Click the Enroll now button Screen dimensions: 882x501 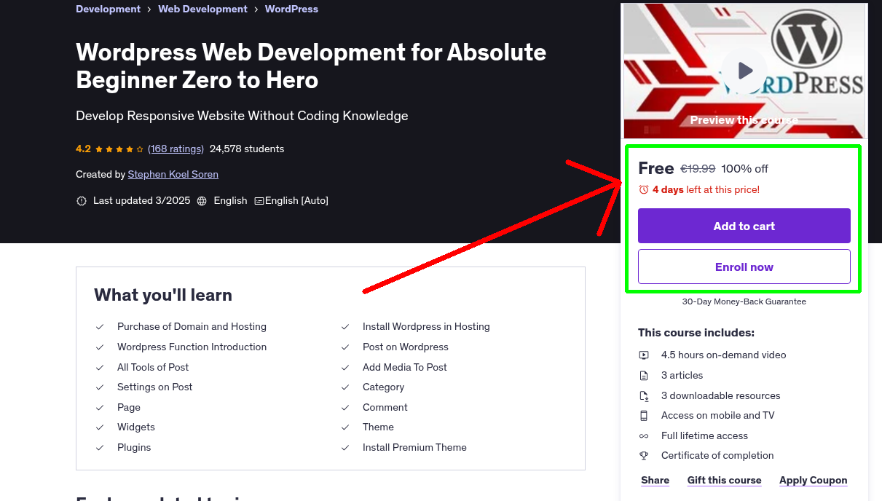point(744,267)
